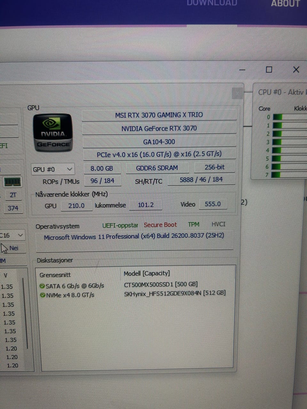
Task: Click the green memory module icon
Action: coord(12,182)
